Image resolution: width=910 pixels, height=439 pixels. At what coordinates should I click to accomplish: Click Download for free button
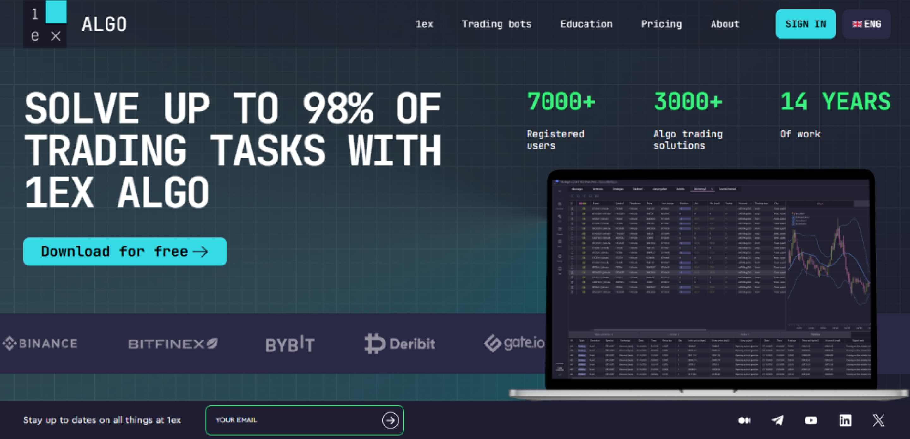(125, 251)
